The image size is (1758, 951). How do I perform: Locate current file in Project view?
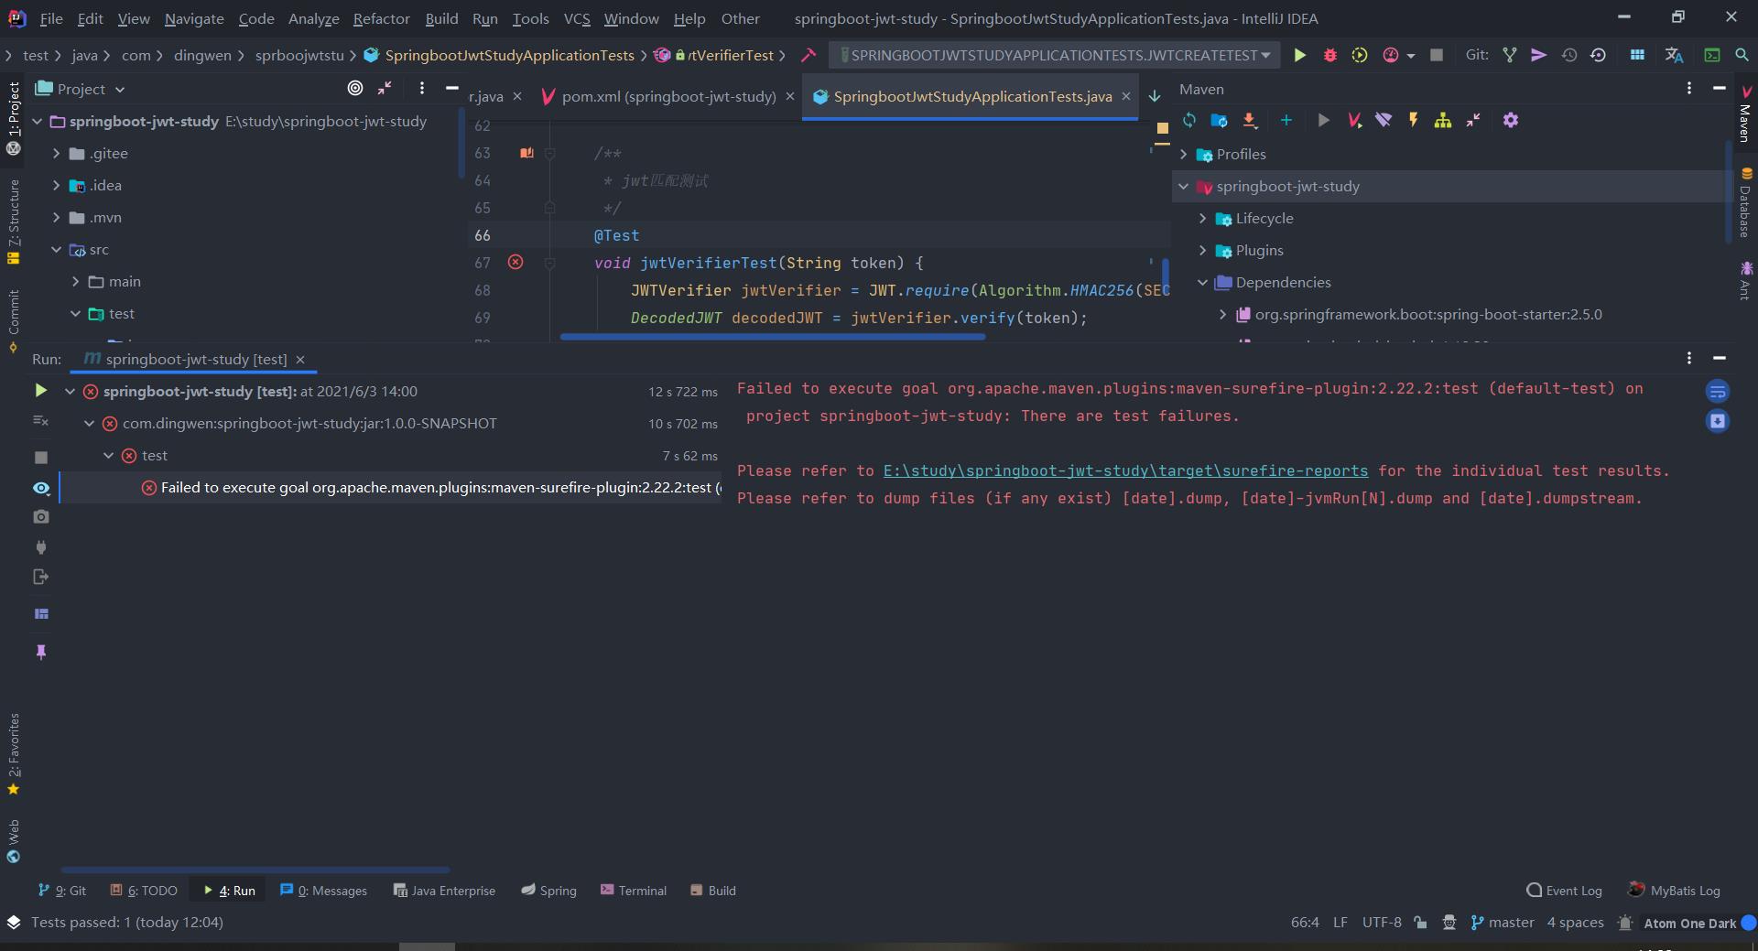[355, 88]
